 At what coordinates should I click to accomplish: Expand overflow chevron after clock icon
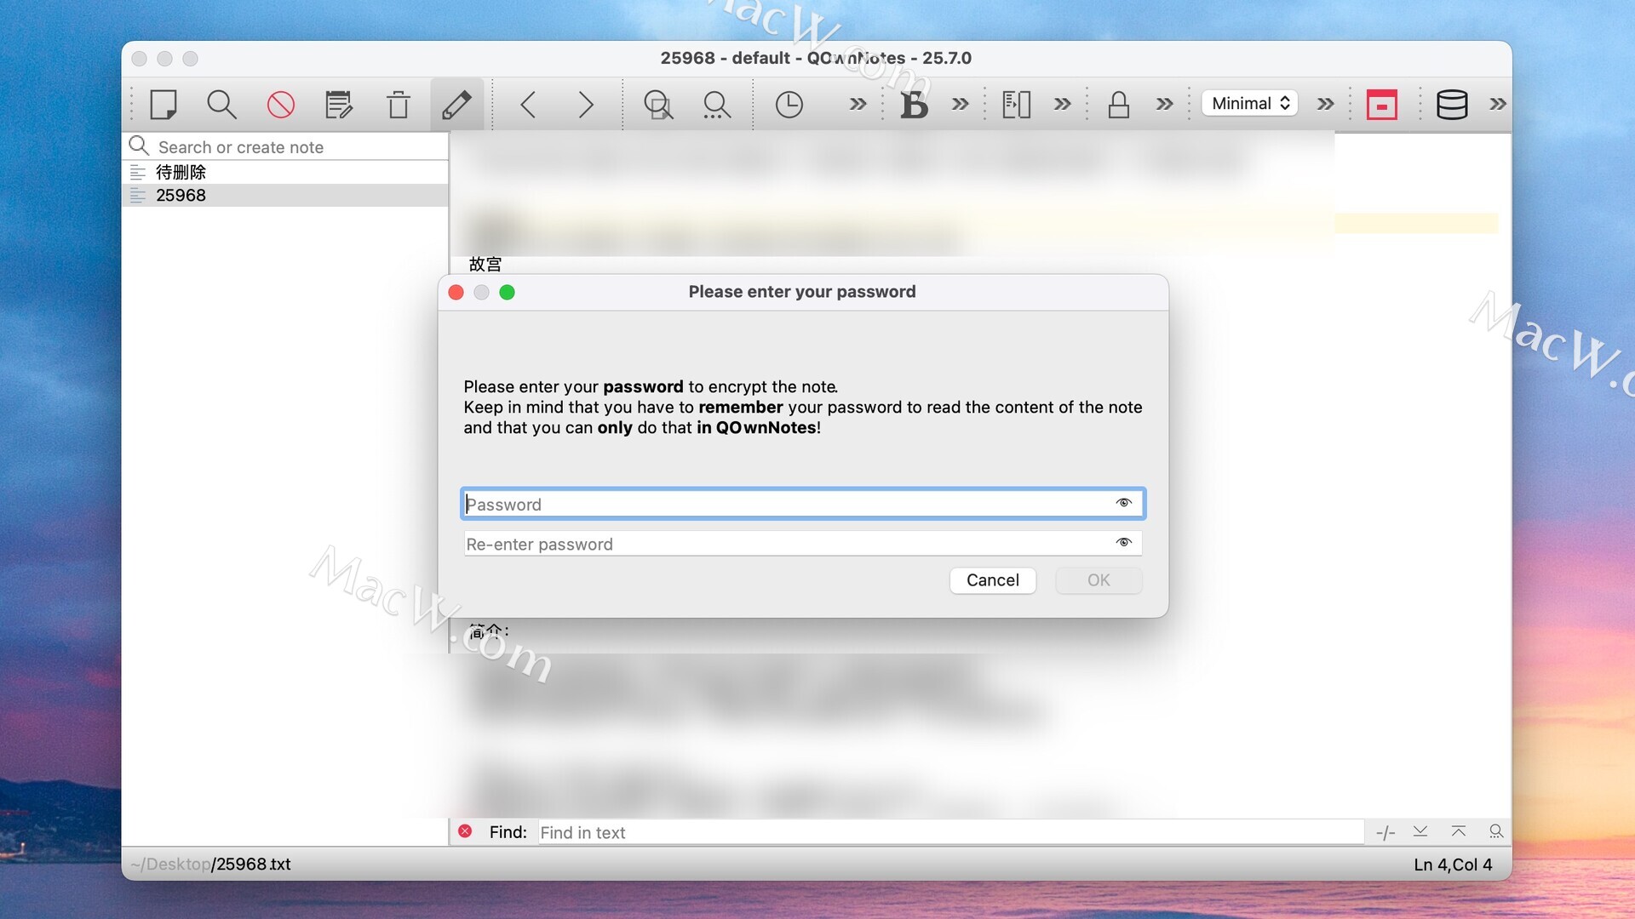click(x=858, y=104)
